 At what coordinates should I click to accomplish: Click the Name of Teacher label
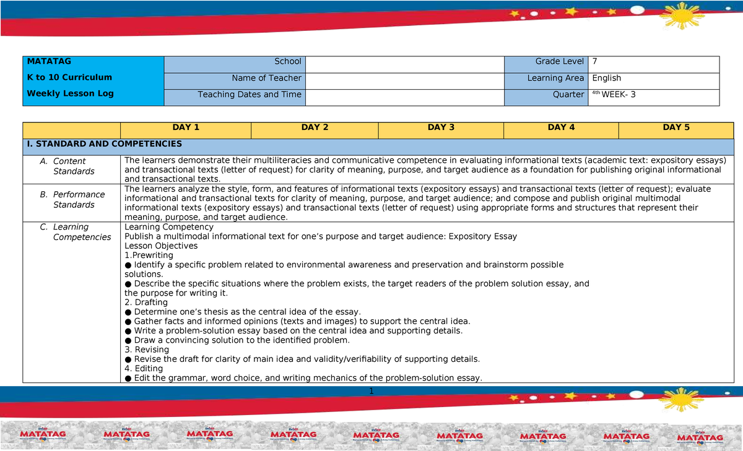pyautogui.click(x=266, y=78)
